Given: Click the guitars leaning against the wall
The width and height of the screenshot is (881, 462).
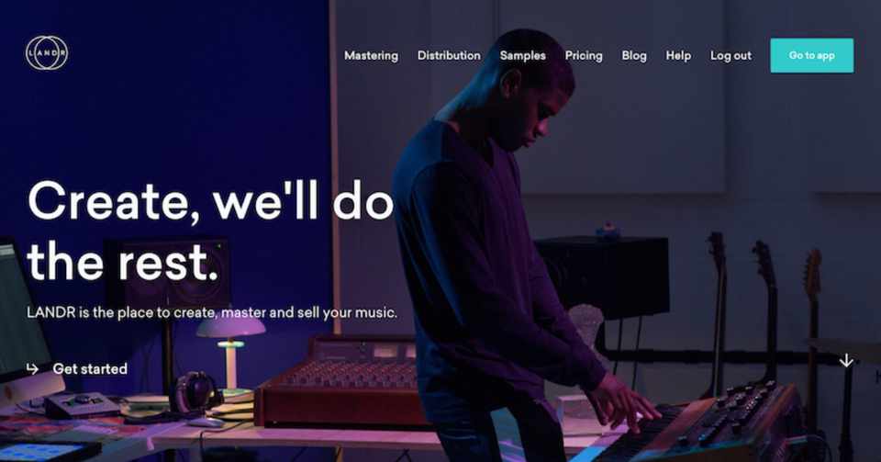Looking at the screenshot, I should point(767,315).
